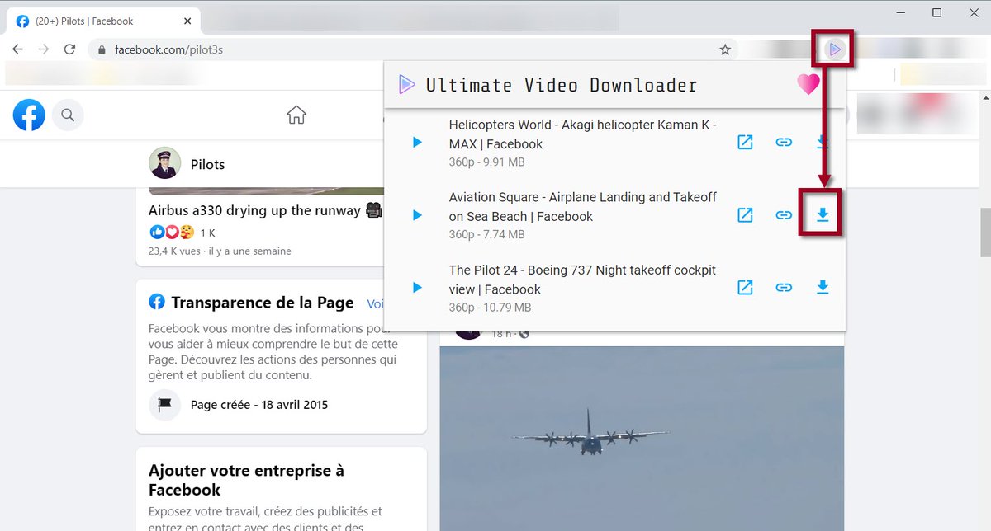Click Aviation Square video title text

[582, 206]
